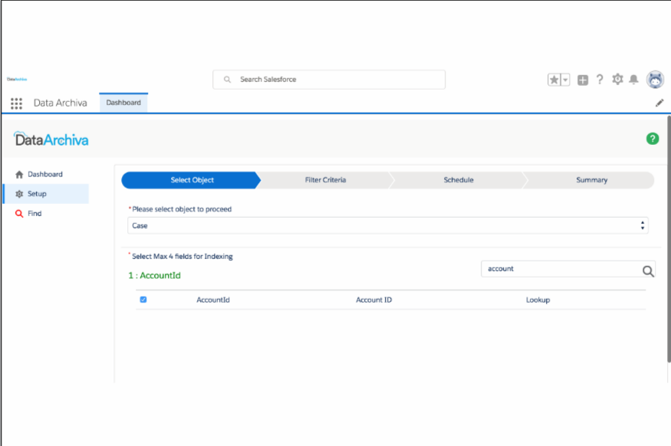671x446 pixels.
Task: Click the Lookup type cell
Action: click(538, 300)
